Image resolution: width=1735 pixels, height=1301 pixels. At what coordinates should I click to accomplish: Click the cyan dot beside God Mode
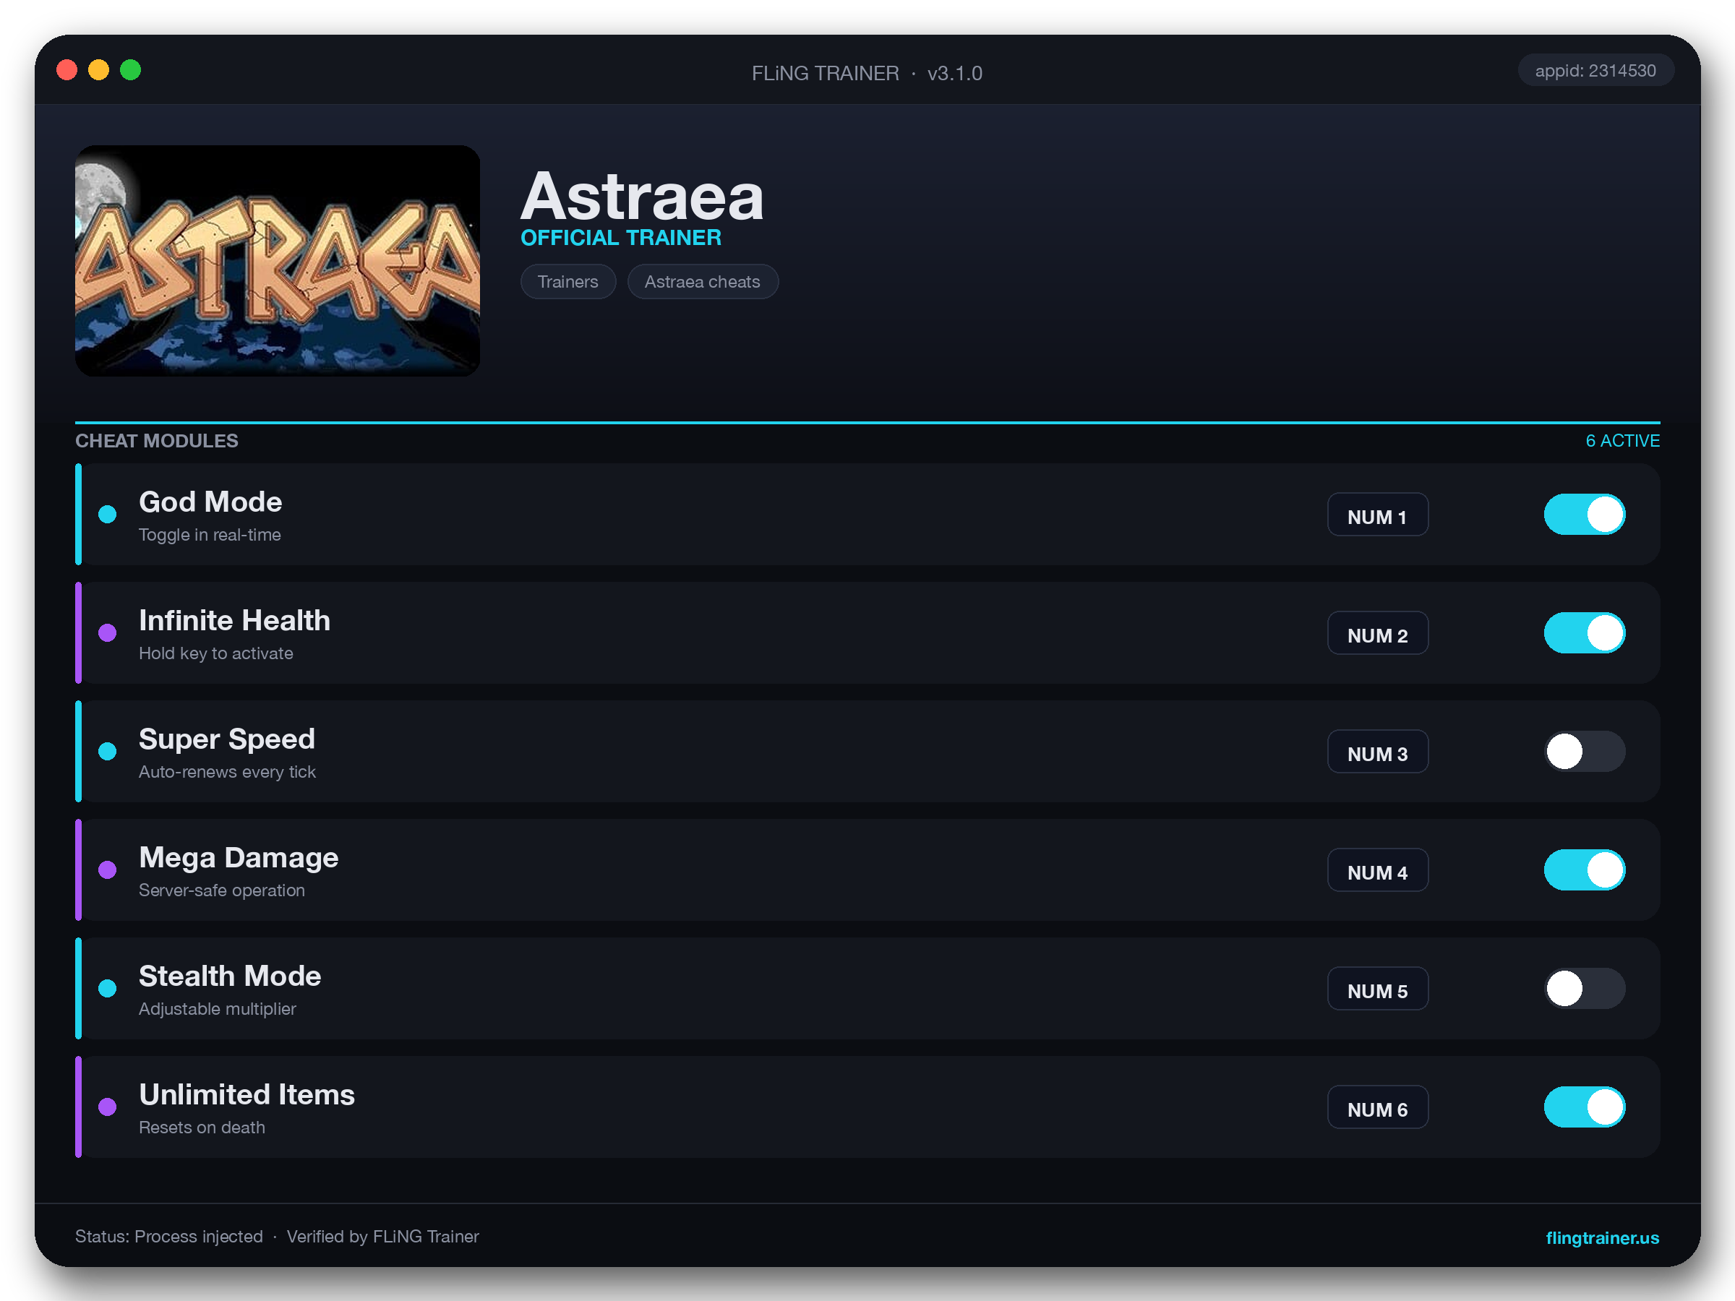[x=108, y=515]
